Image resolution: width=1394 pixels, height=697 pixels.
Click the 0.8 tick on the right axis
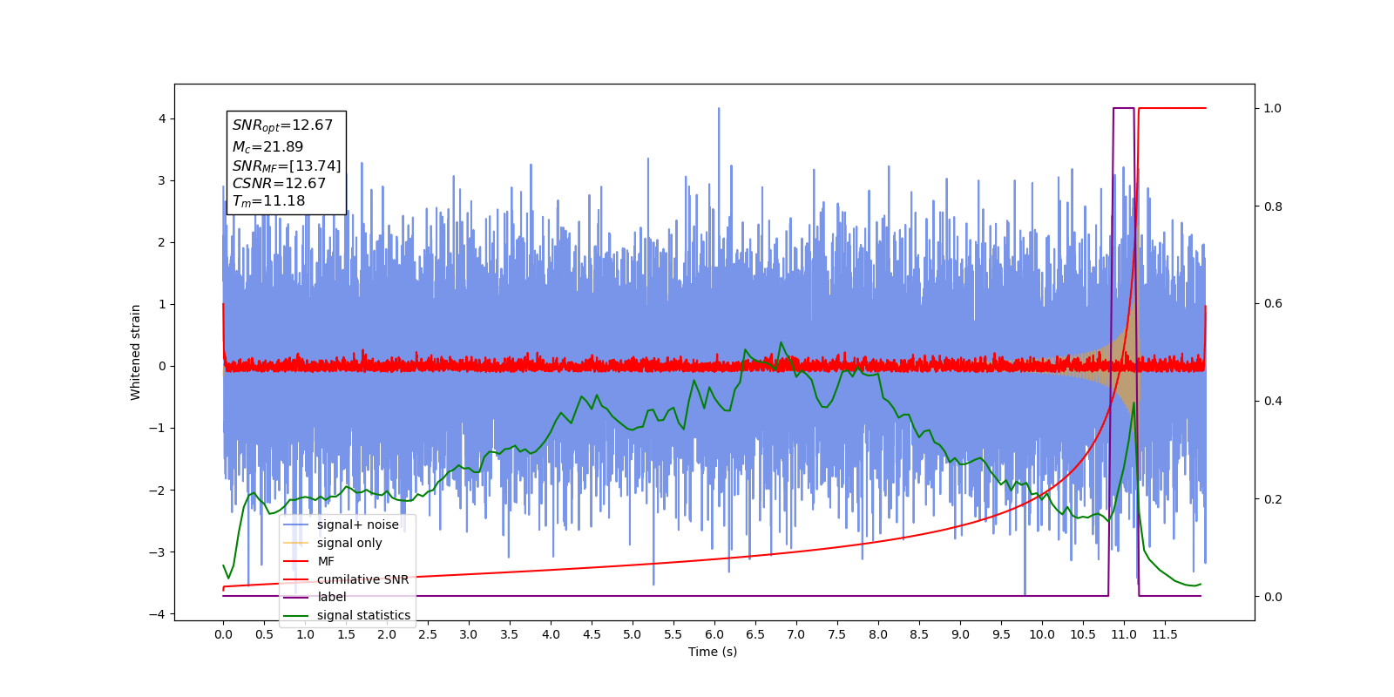[1273, 206]
